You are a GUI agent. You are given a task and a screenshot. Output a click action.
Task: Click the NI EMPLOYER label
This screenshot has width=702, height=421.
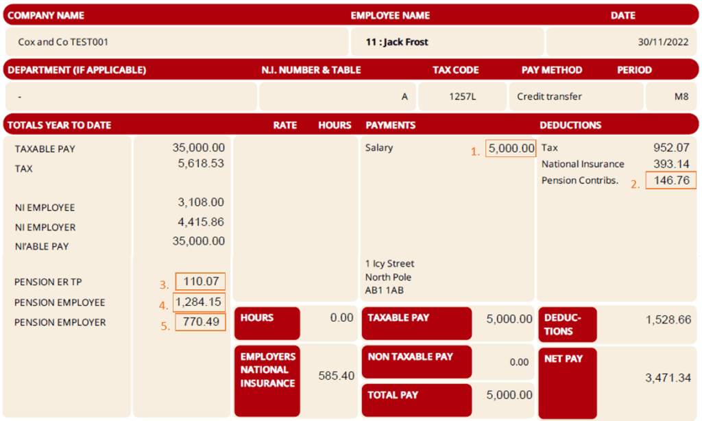coord(45,228)
